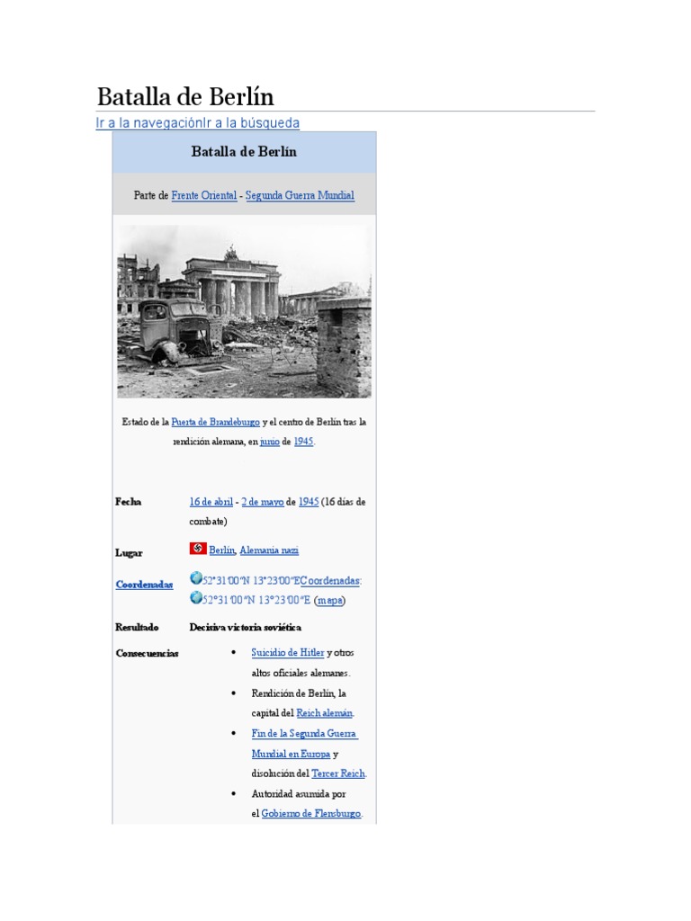Open the 'Tercer Reich' link
Viewport: 691px width, 921px height.
click(x=338, y=773)
